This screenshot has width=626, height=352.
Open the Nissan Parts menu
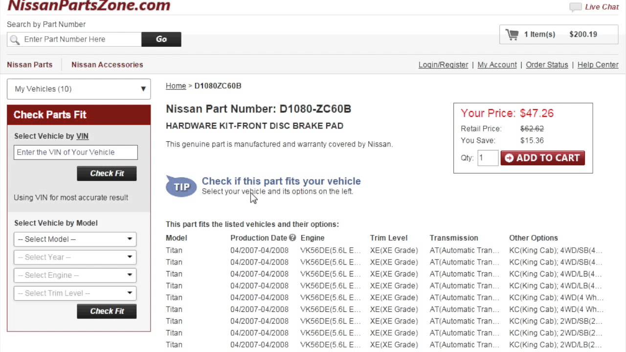point(30,65)
